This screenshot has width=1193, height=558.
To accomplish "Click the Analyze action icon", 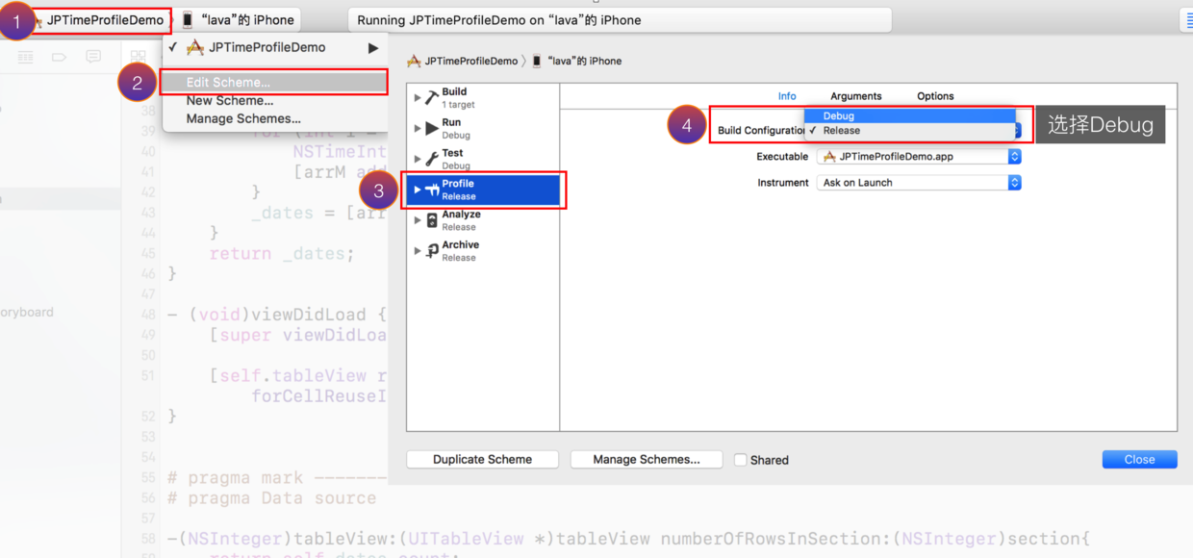I will click(x=432, y=220).
